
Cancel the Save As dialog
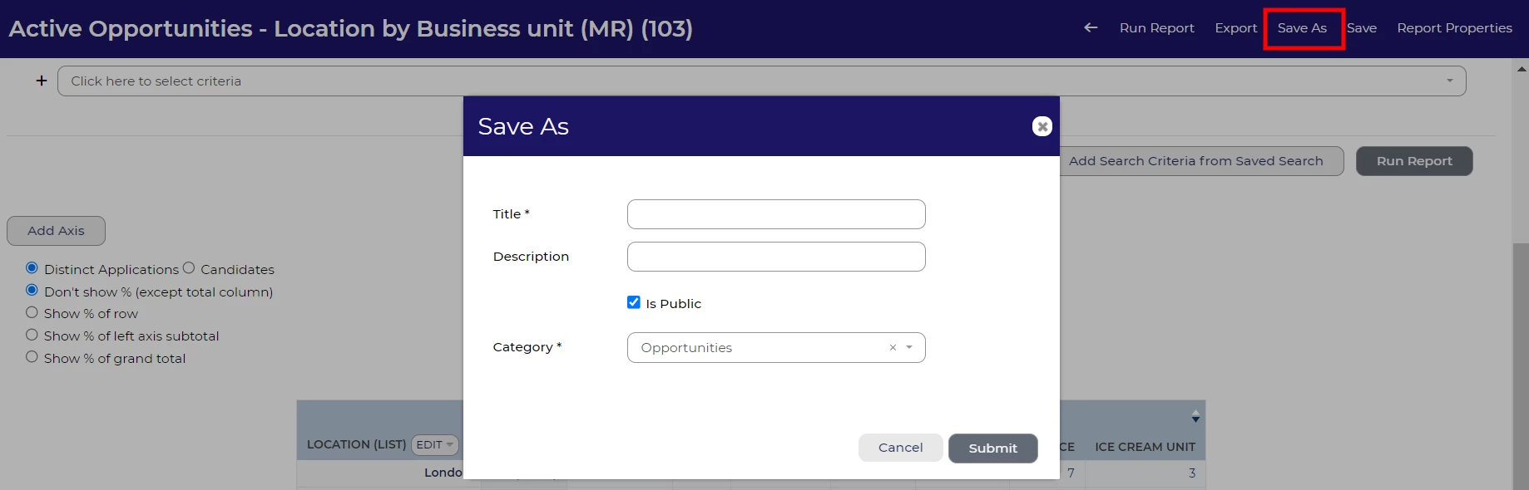click(900, 448)
